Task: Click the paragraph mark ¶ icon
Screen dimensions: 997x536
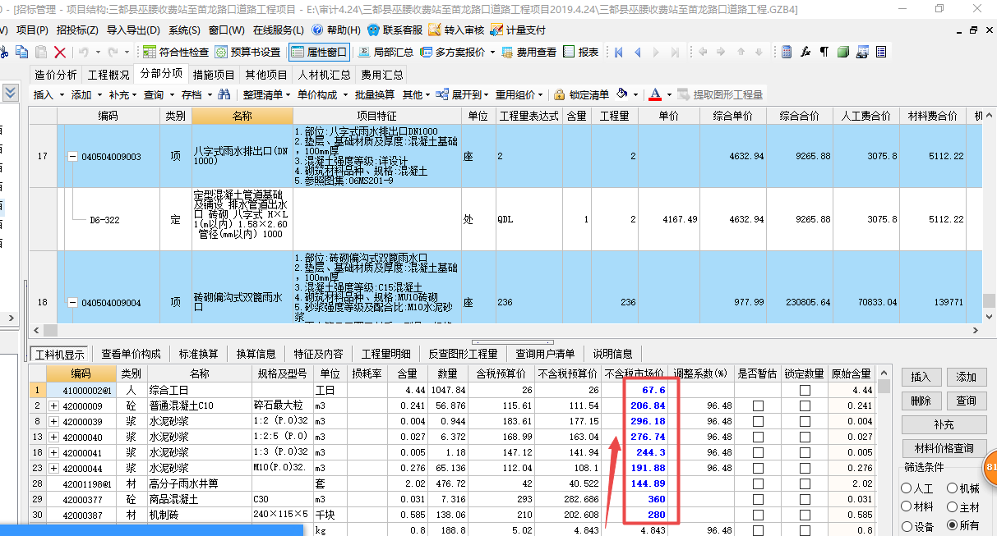Action: pyautogui.click(x=824, y=52)
